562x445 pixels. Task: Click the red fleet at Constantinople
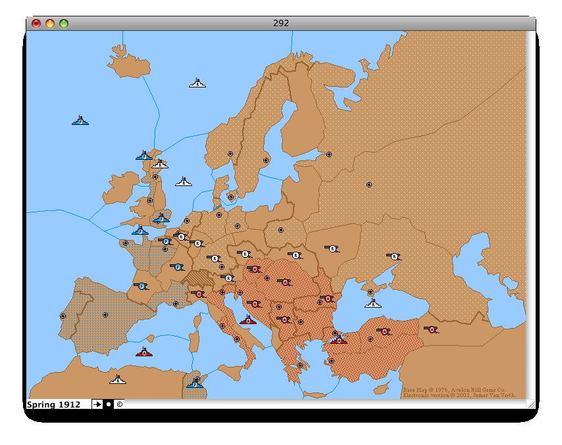click(339, 339)
